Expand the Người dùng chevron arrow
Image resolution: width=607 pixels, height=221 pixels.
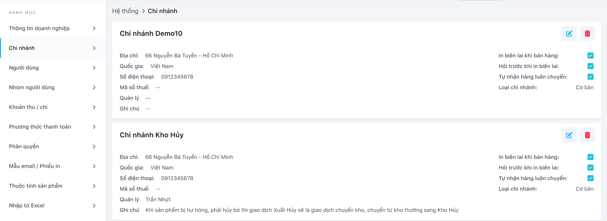point(94,68)
